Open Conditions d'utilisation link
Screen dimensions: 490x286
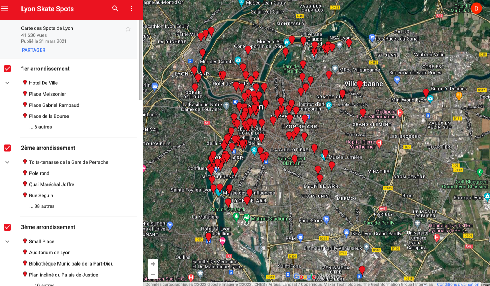pyautogui.click(x=458, y=284)
